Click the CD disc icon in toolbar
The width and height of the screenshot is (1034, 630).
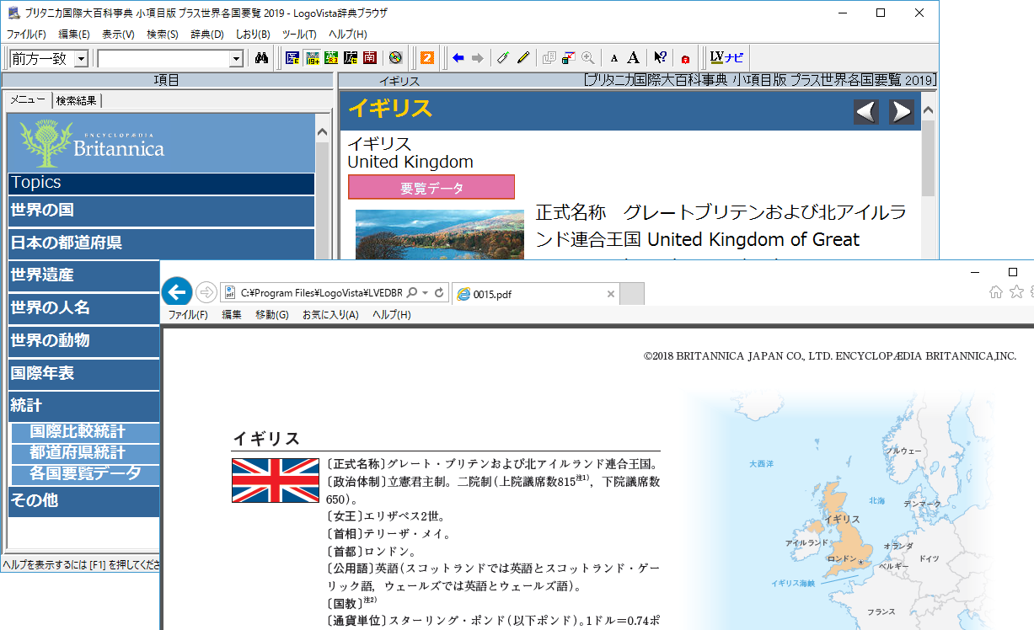(x=395, y=58)
